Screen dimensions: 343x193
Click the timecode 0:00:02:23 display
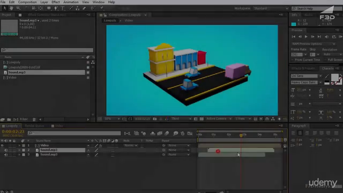(x=13, y=131)
